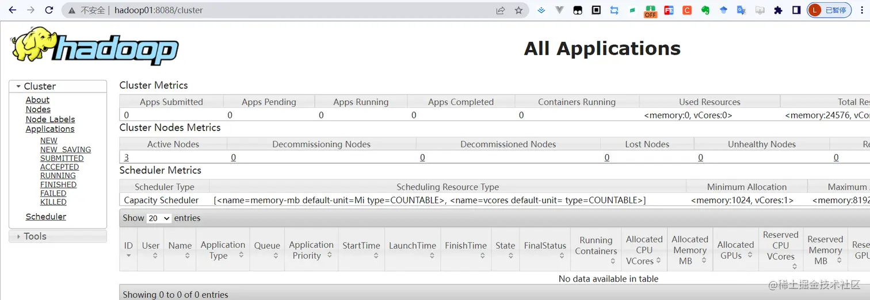Open the Scheduler link in sidebar

[x=46, y=217]
